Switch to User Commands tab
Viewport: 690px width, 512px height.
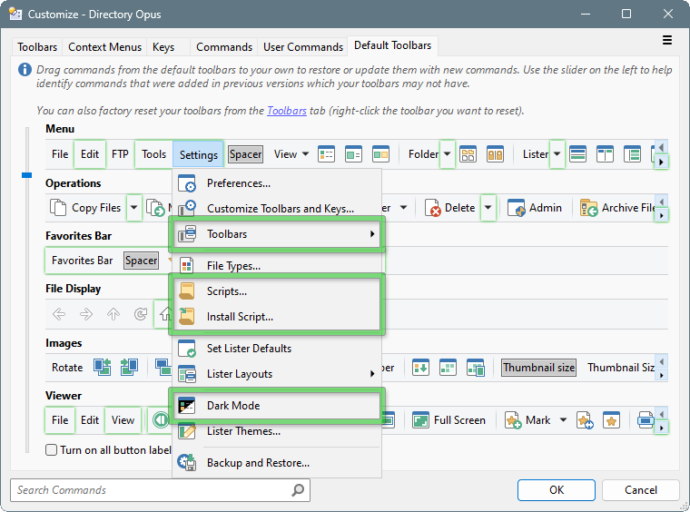(x=303, y=46)
